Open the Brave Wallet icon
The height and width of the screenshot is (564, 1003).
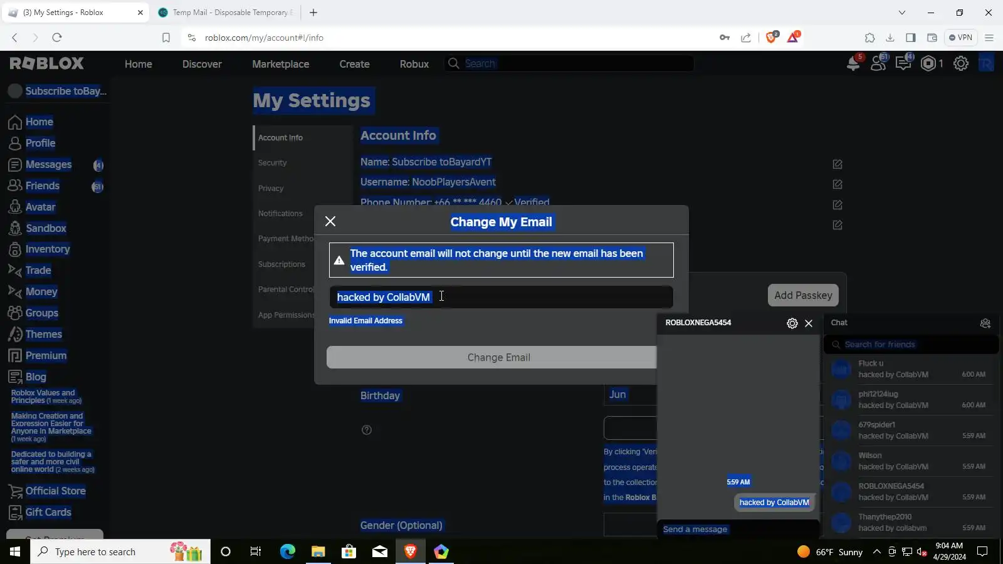pyautogui.click(x=932, y=38)
